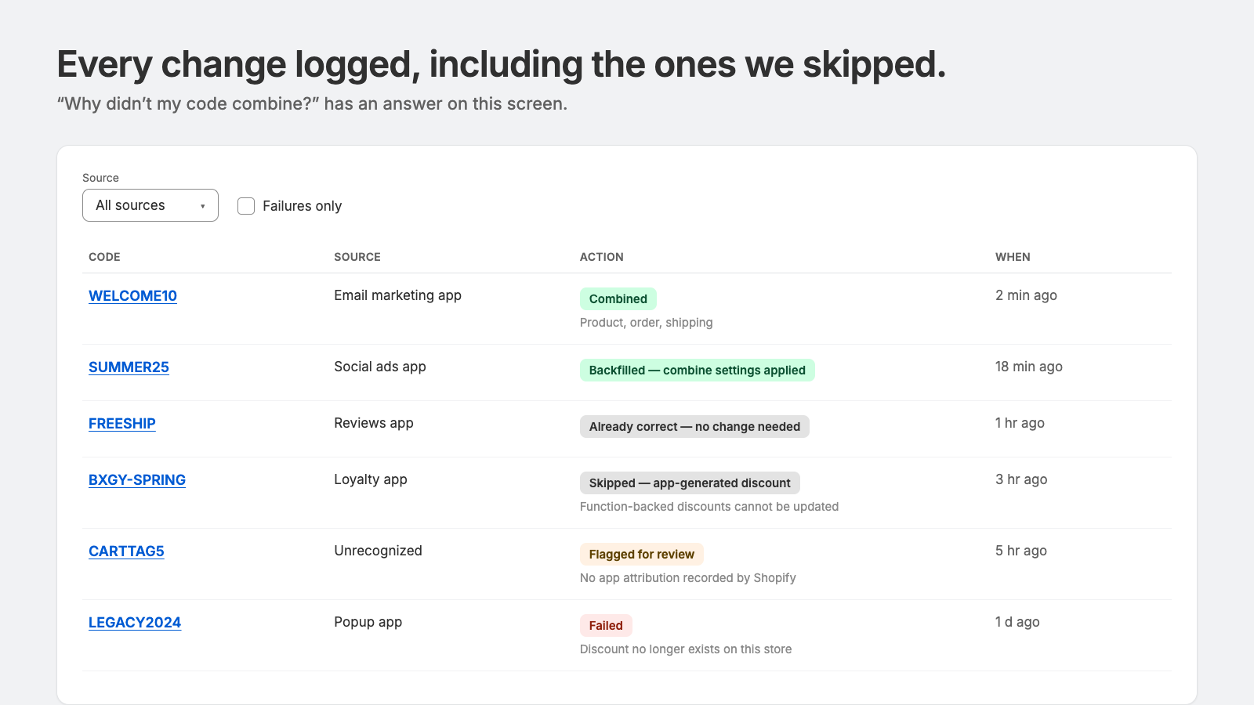1254x705 pixels.
Task: Click the red Failed status badge
Action: 606,626
